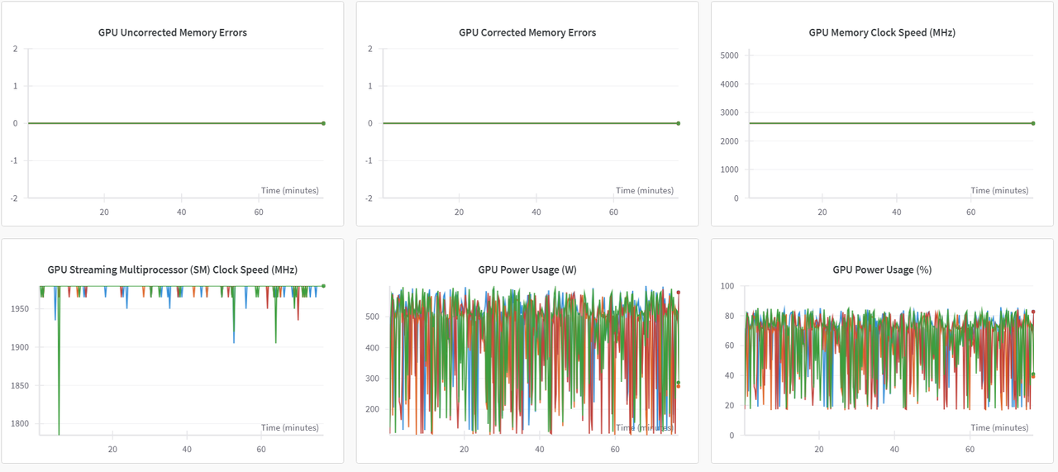This screenshot has height=472, width=1058.
Task: Click final green data point in SM Clock Speed chart
Action: (323, 286)
